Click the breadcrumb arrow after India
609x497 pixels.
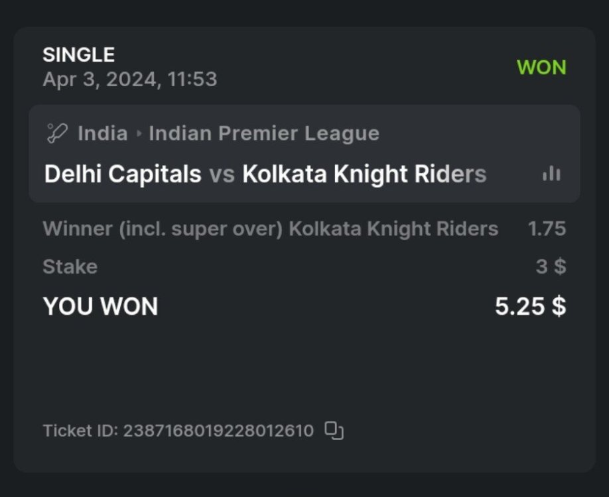[139, 133]
